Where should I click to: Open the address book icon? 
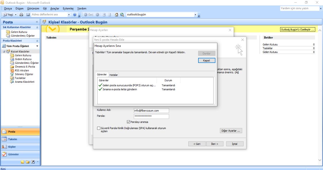[x=28, y=15]
